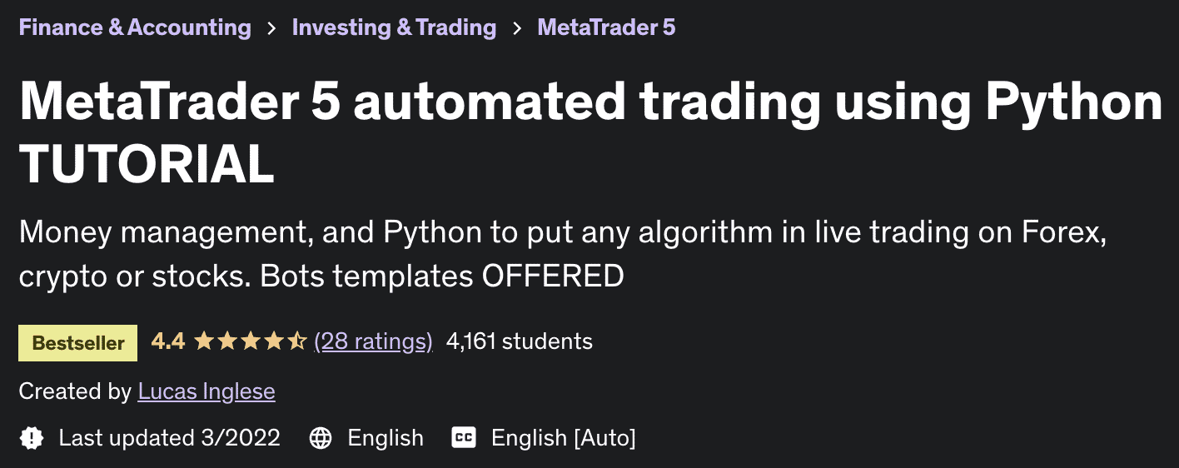Image resolution: width=1179 pixels, height=468 pixels.
Task: Click the Last updated 3/2022 text
Action: 169,437
